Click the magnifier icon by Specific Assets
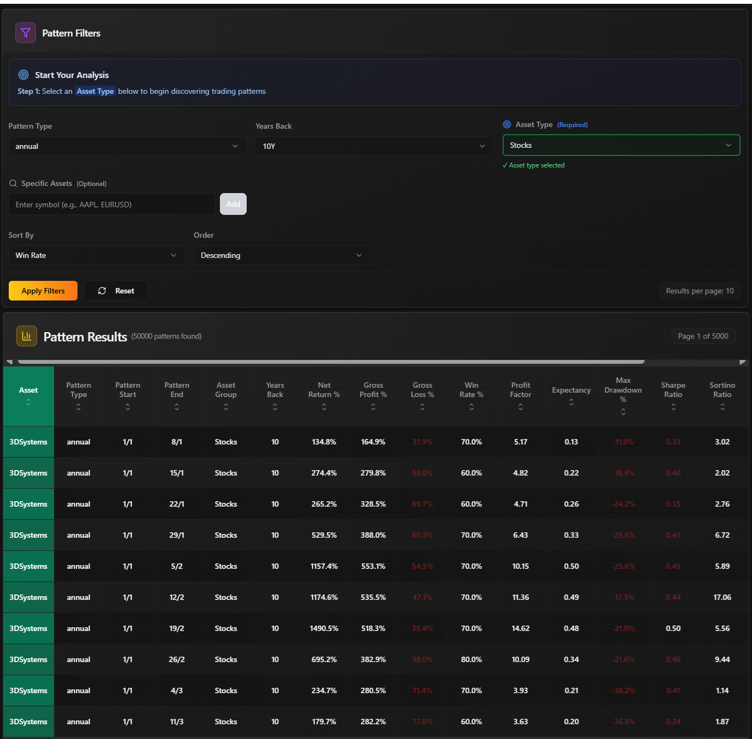The image size is (752, 739). click(13, 183)
